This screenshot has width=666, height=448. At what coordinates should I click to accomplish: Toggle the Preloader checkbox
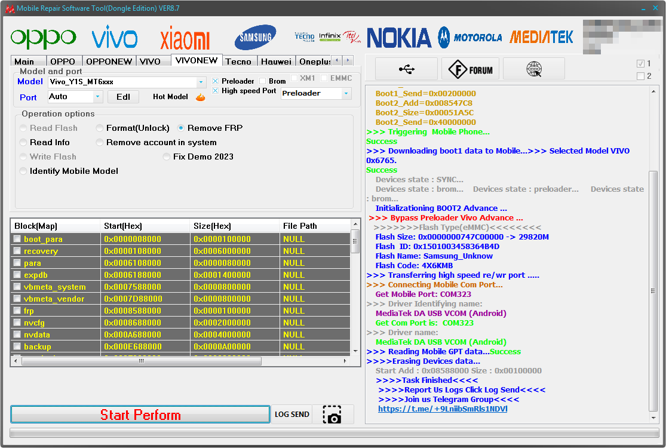tap(216, 81)
